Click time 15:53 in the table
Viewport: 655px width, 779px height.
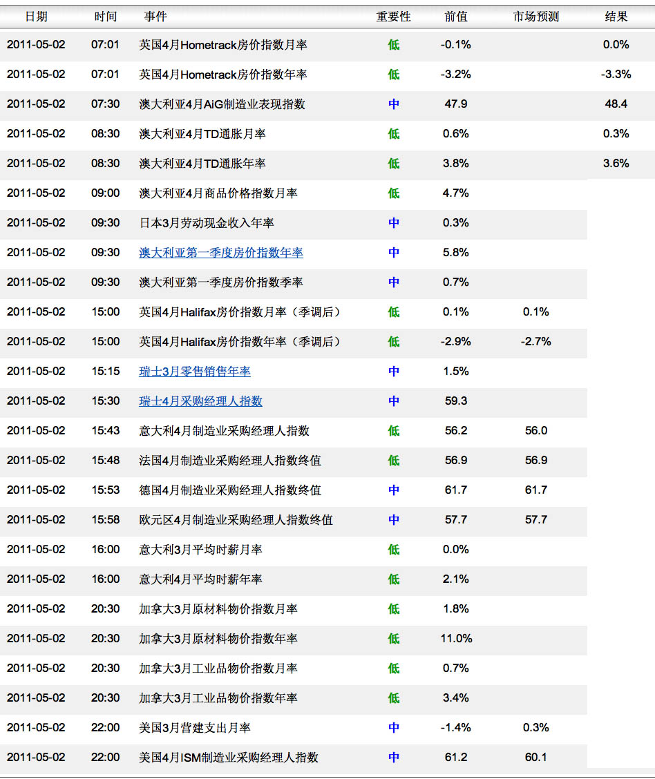(105, 490)
